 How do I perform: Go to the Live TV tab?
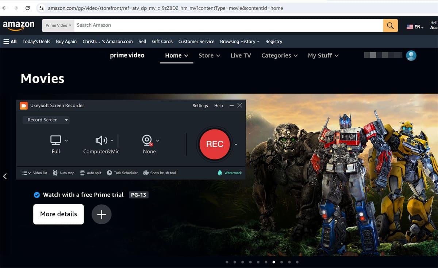(241, 55)
